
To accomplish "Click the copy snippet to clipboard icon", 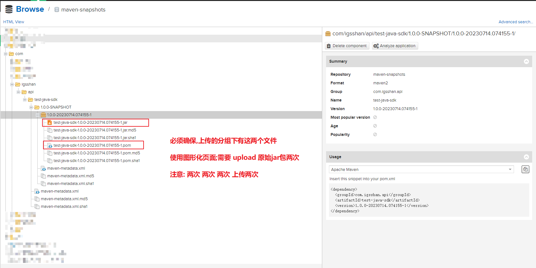I will (x=525, y=169).
